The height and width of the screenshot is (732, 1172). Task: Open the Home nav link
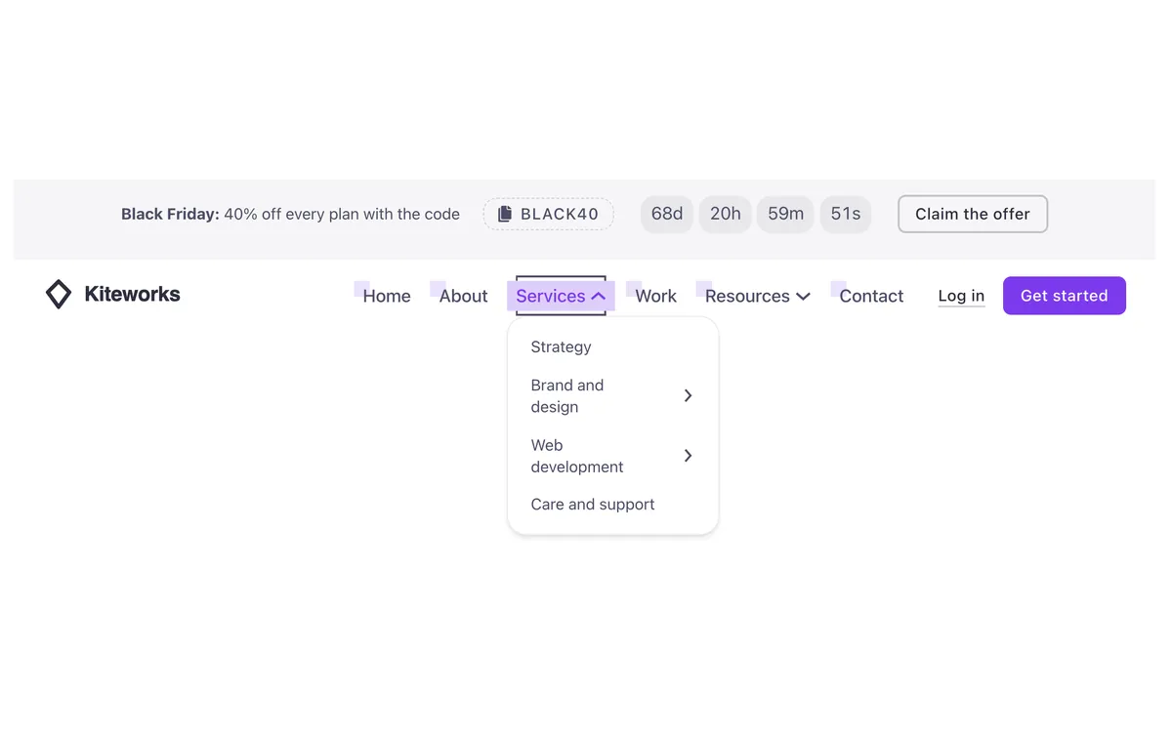[x=387, y=296]
